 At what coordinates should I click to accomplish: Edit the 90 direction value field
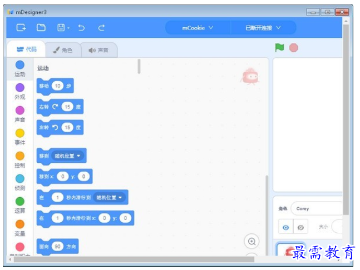pyautogui.click(x=57, y=247)
